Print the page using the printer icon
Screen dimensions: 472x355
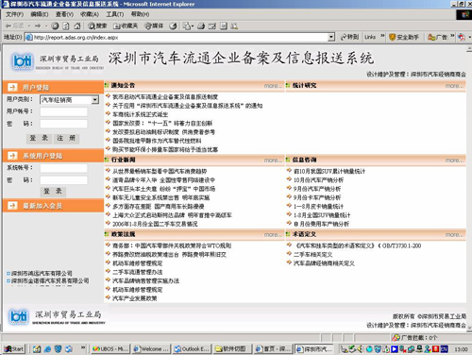tap(201, 25)
